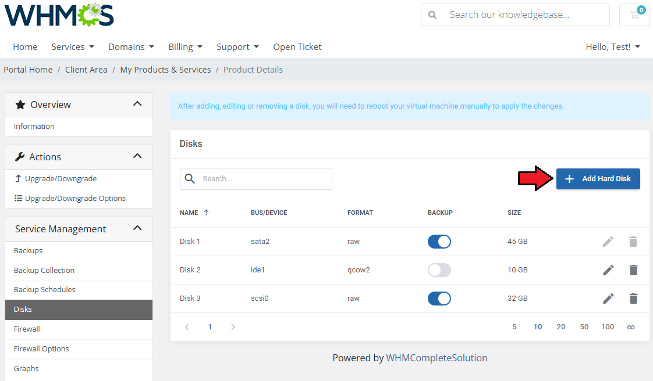Screen dimensions: 653x381
Task: Click the knowledgebase search magnifier icon
Action: click(x=432, y=15)
